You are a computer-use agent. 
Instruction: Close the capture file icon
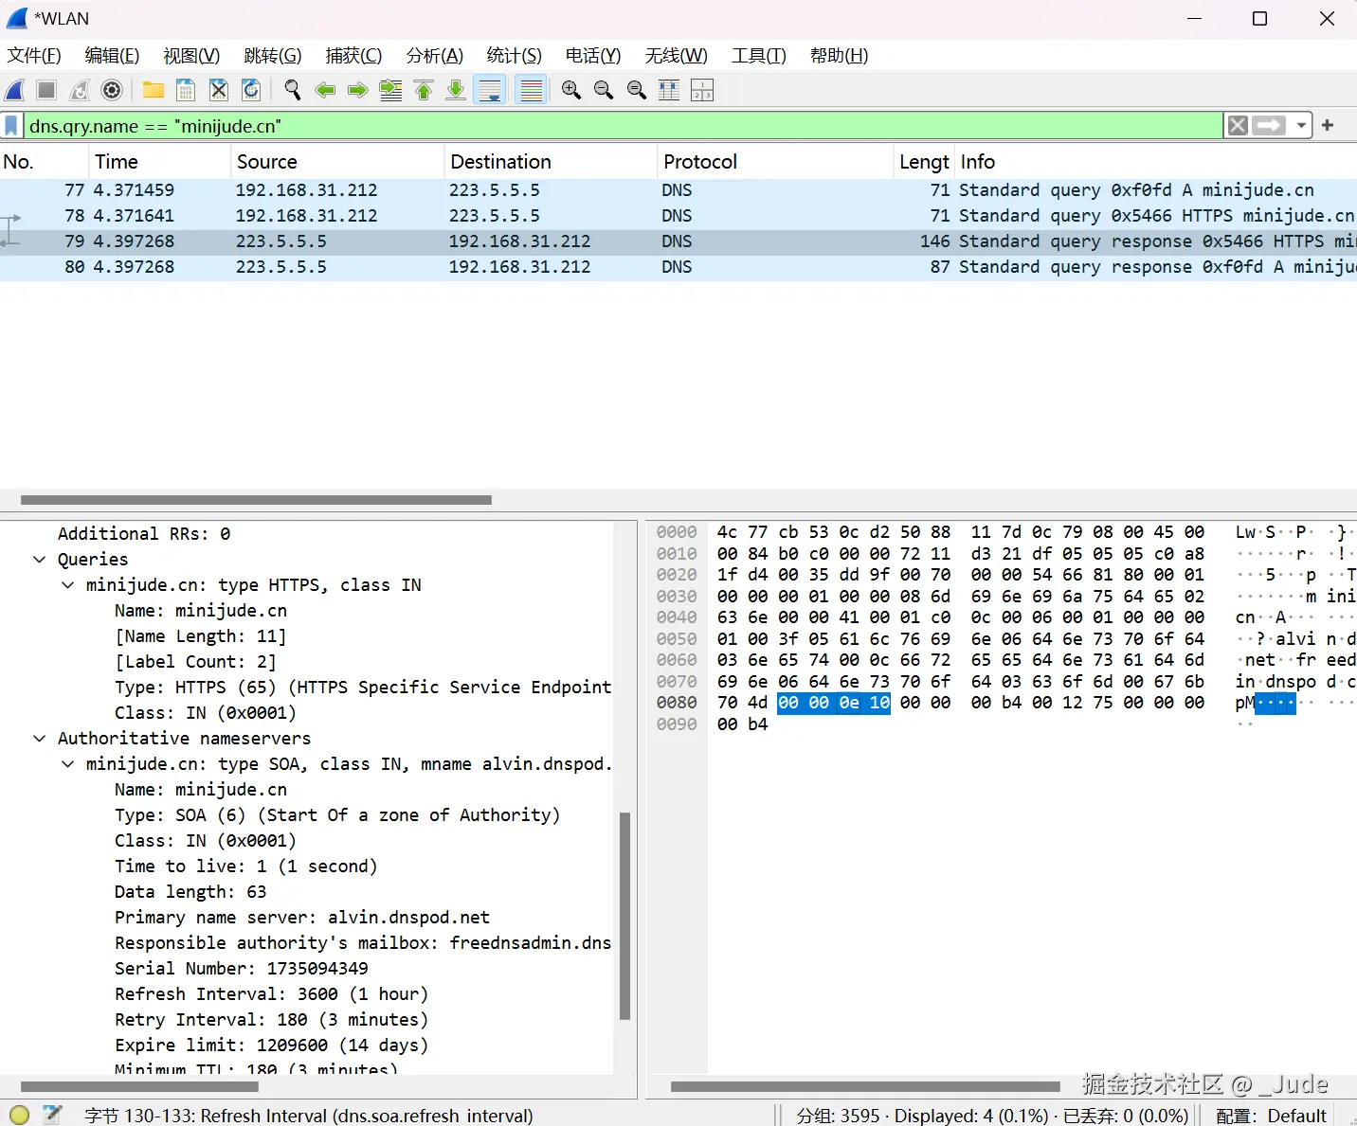[x=219, y=90]
